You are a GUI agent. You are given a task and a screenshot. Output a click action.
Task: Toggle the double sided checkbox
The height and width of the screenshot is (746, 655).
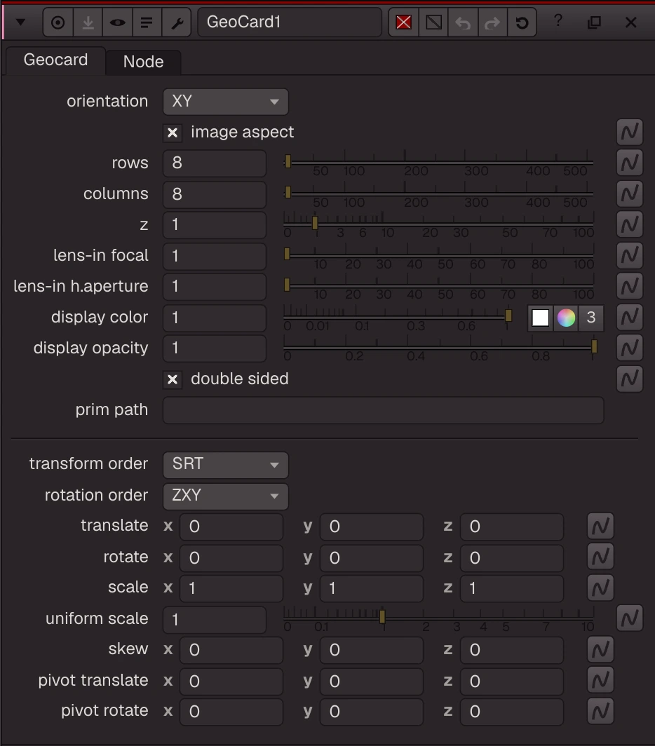[173, 380]
